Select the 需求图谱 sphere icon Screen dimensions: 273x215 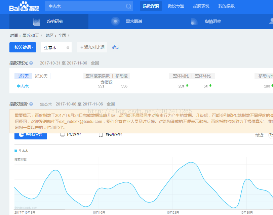click(x=115, y=21)
